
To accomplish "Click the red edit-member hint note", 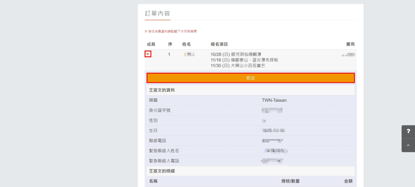I will [171, 31].
